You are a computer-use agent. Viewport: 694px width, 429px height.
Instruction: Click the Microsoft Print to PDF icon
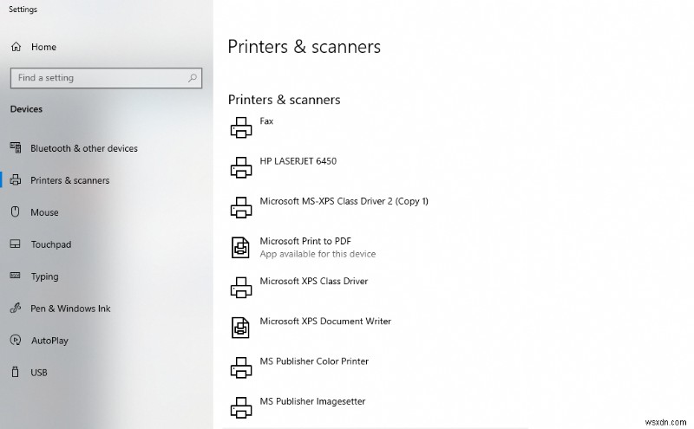[241, 248]
